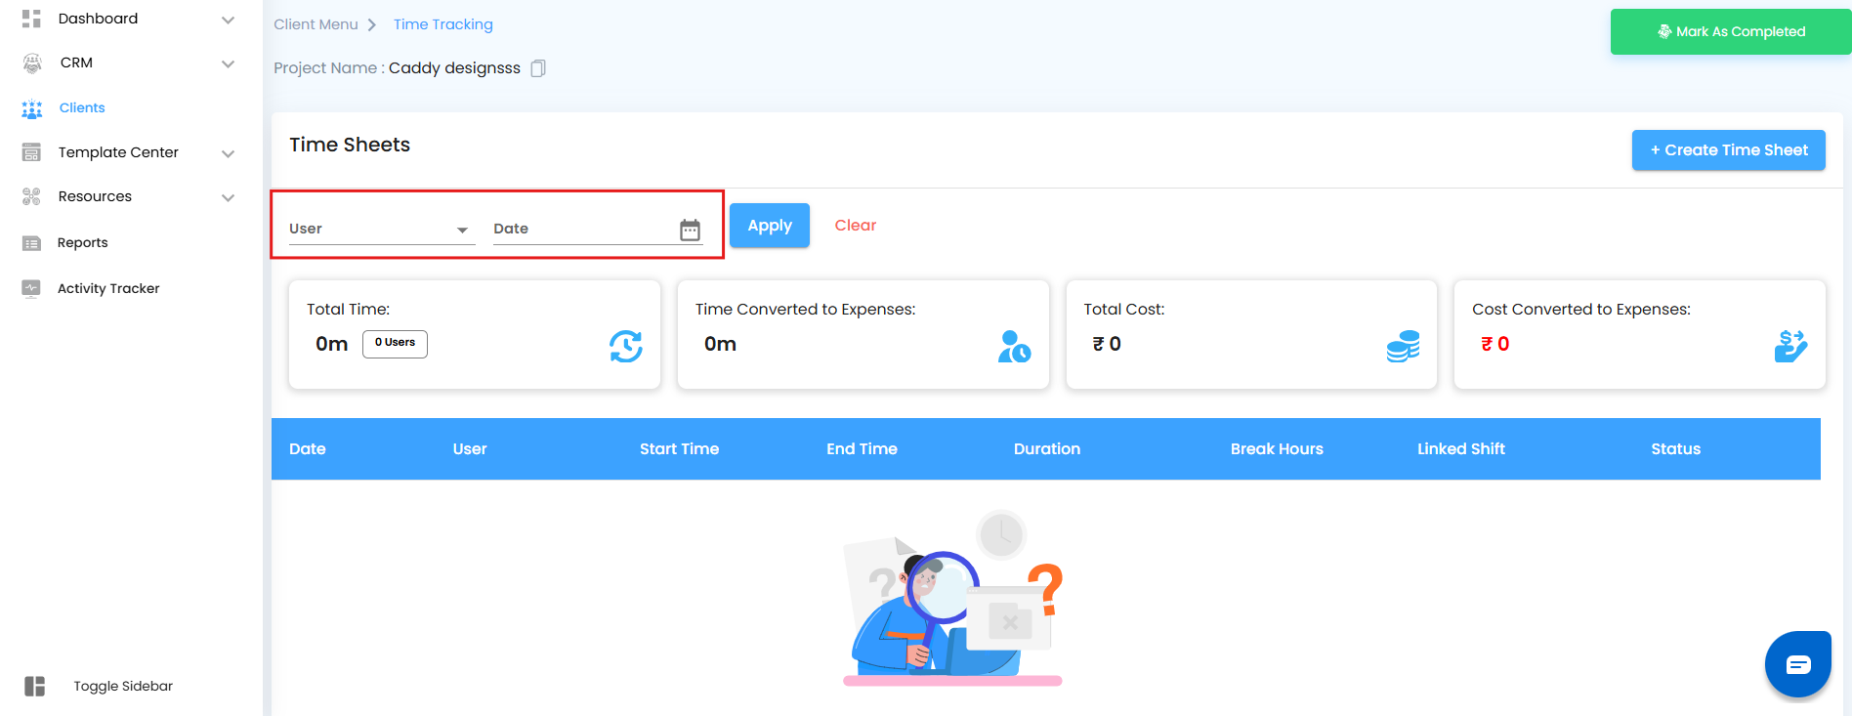This screenshot has height=716, width=1852.
Task: Click the CRM sidebar icon
Action: click(x=32, y=63)
